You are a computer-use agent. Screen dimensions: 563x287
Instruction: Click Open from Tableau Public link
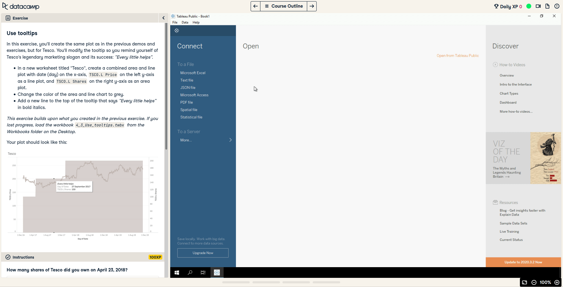pos(458,56)
